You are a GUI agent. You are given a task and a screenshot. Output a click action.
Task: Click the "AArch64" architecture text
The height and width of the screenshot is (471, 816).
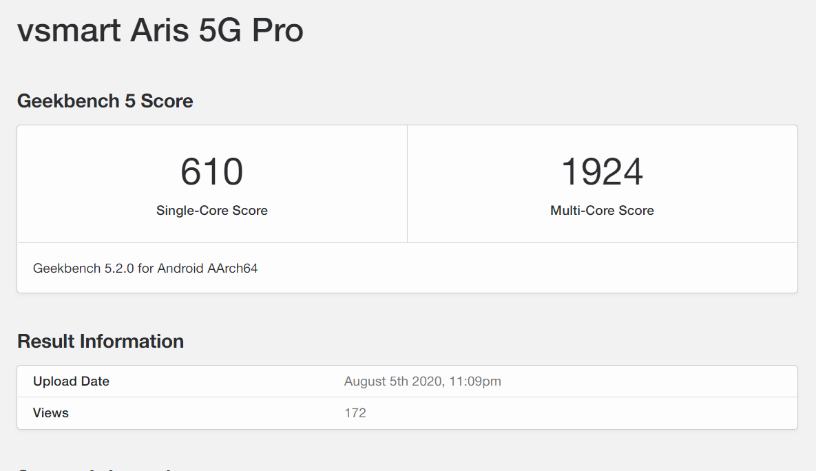[x=233, y=269]
